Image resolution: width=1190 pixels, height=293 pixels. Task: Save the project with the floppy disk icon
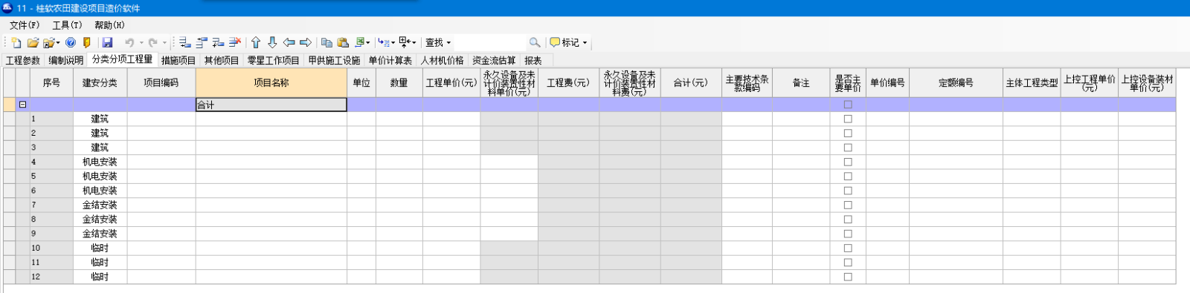[x=107, y=43]
